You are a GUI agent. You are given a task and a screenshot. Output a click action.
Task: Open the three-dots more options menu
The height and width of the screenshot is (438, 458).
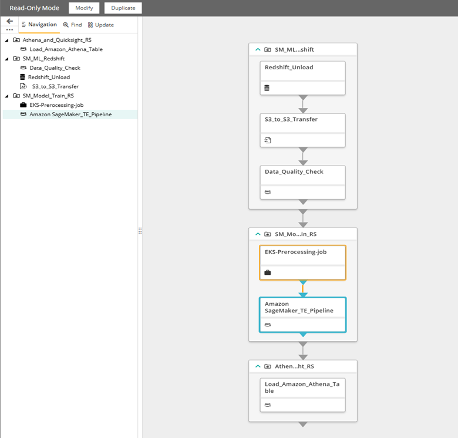pyautogui.click(x=9, y=29)
